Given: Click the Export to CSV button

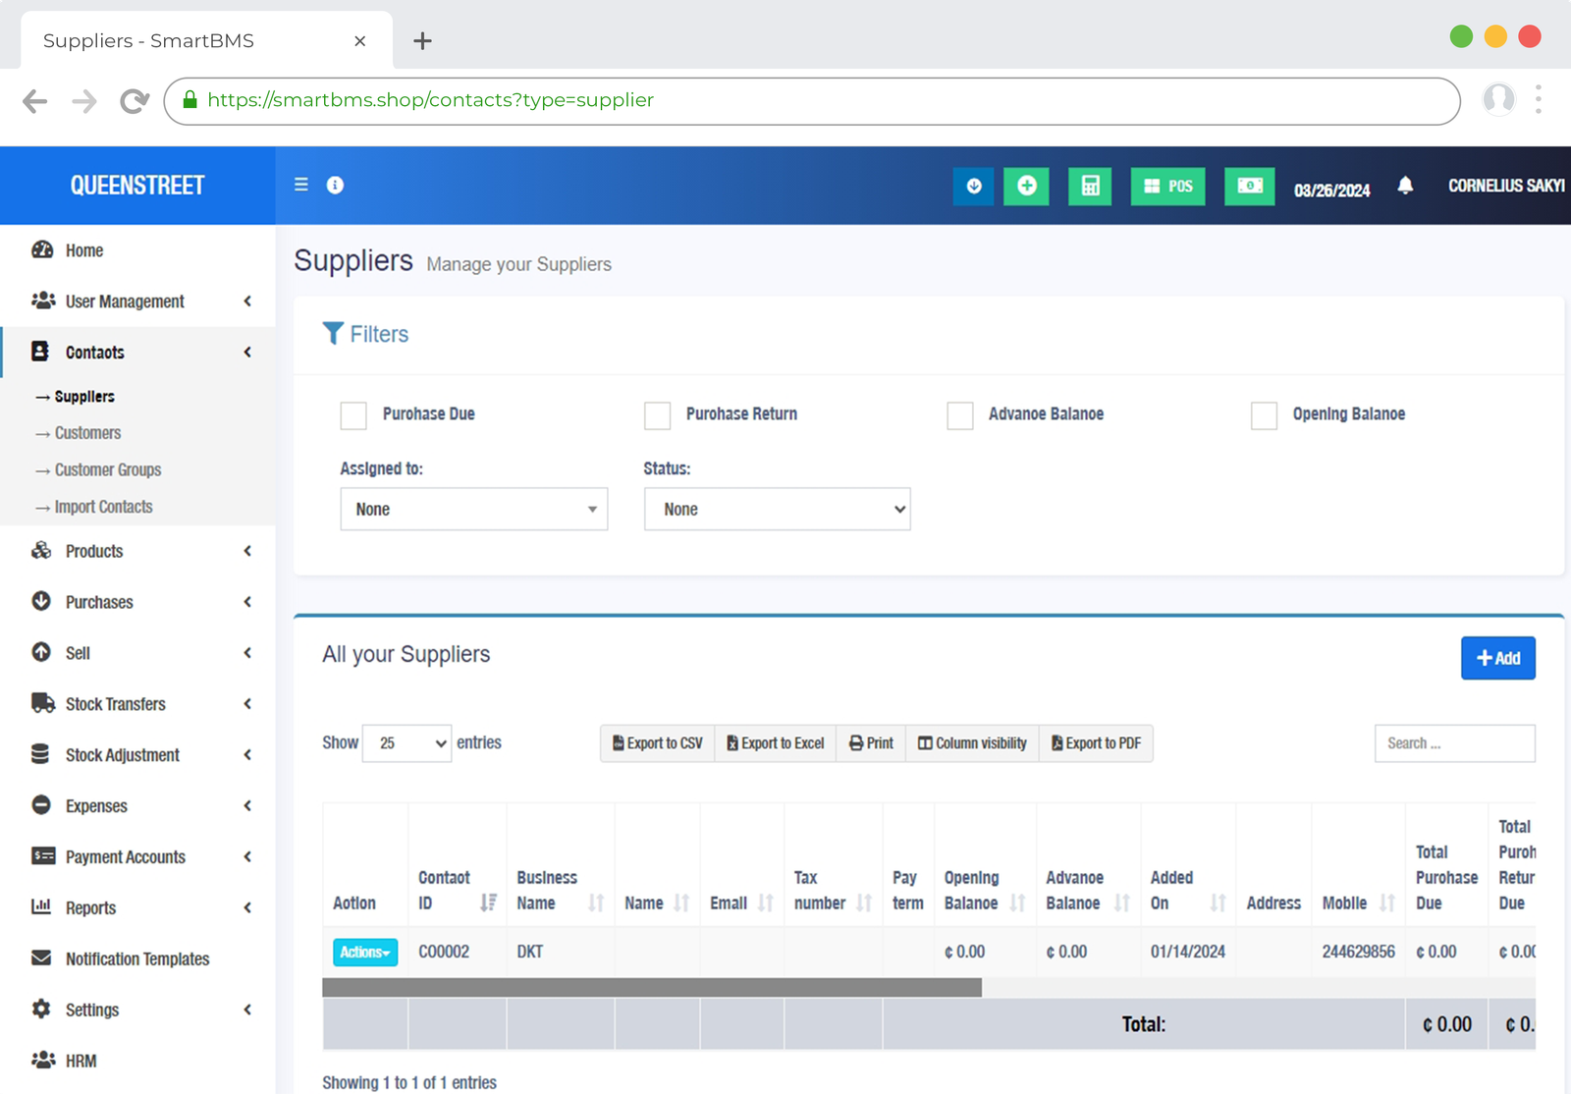Looking at the screenshot, I should click(x=658, y=743).
